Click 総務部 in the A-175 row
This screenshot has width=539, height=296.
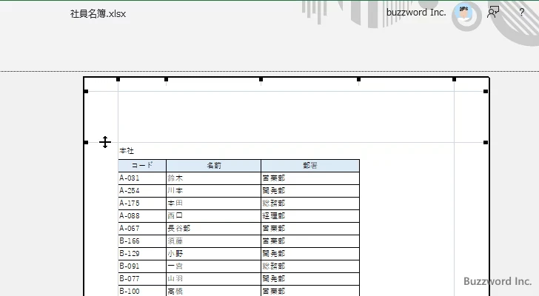(274, 203)
